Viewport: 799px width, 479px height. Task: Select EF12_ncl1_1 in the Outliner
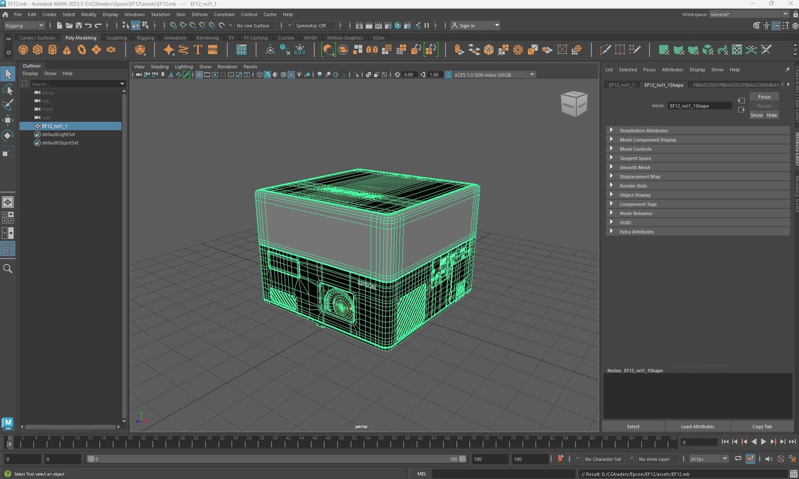coord(55,126)
